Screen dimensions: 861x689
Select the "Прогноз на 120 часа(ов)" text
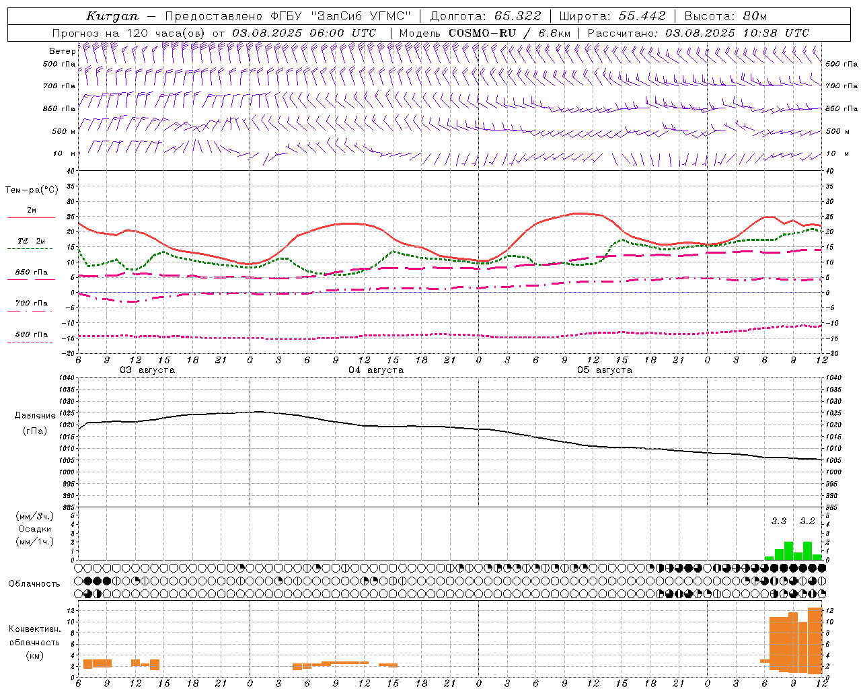coord(129,33)
